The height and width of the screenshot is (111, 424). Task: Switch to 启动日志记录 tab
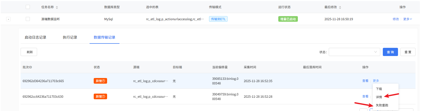[36, 37]
